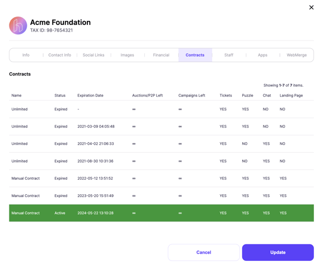Screen dimensions: 324x267
Task: Open the Contact Info tab
Action: (x=60, y=55)
